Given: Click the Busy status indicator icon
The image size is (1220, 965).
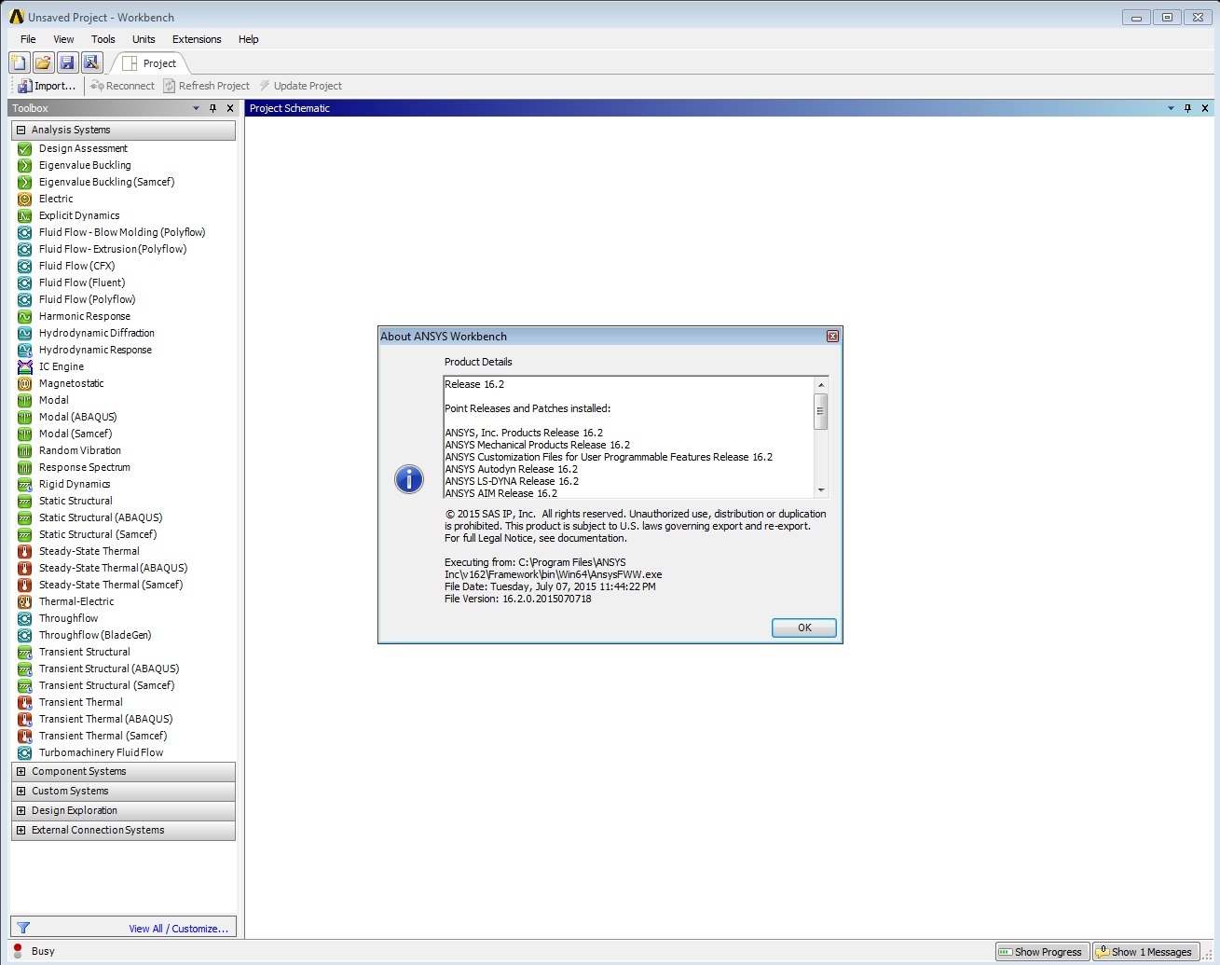Looking at the screenshot, I should [x=18, y=951].
